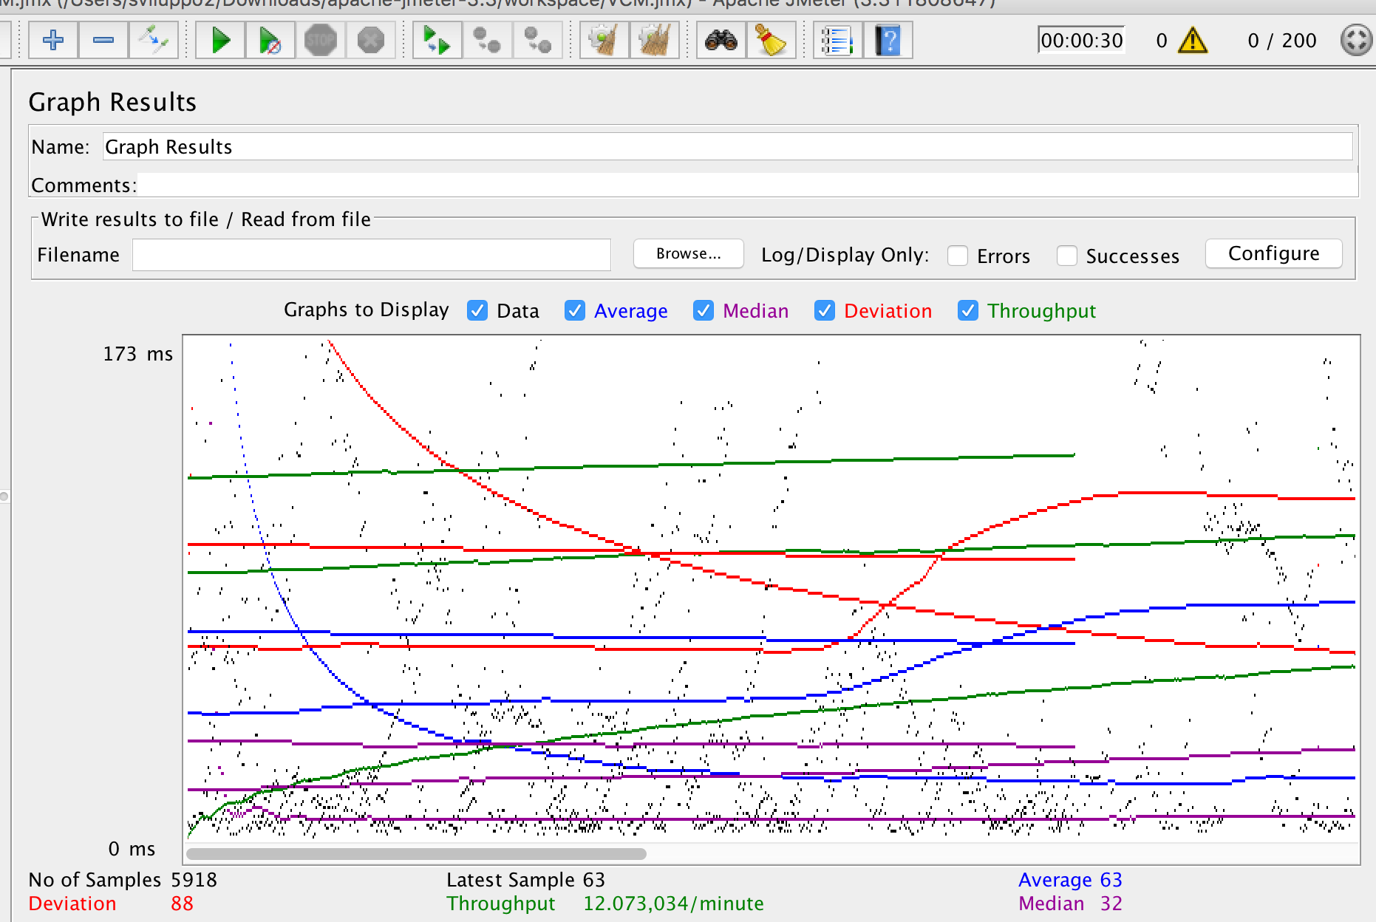This screenshot has width=1376, height=922.
Task: Toggle the Data graph checkbox
Action: pos(477,310)
